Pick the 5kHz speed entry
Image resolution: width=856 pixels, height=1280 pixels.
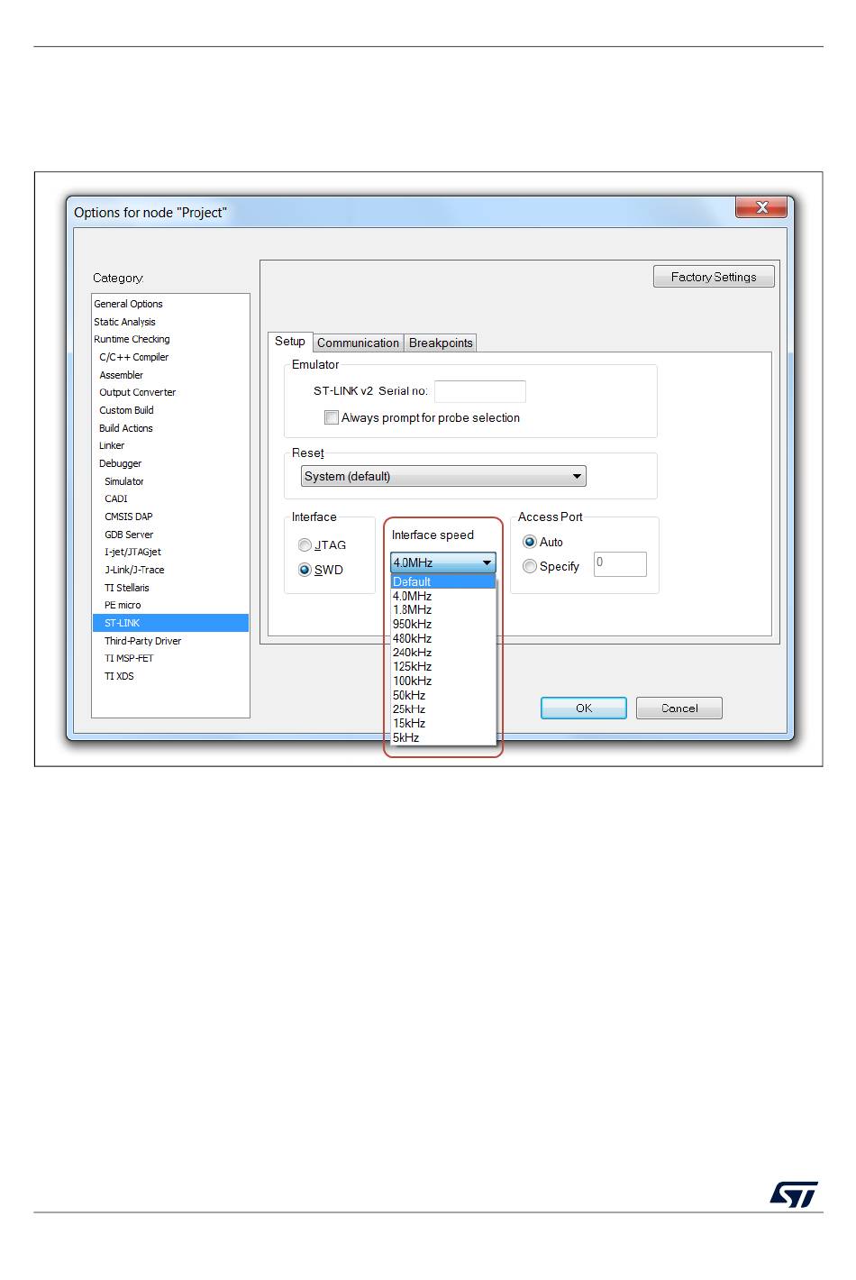tap(406, 737)
